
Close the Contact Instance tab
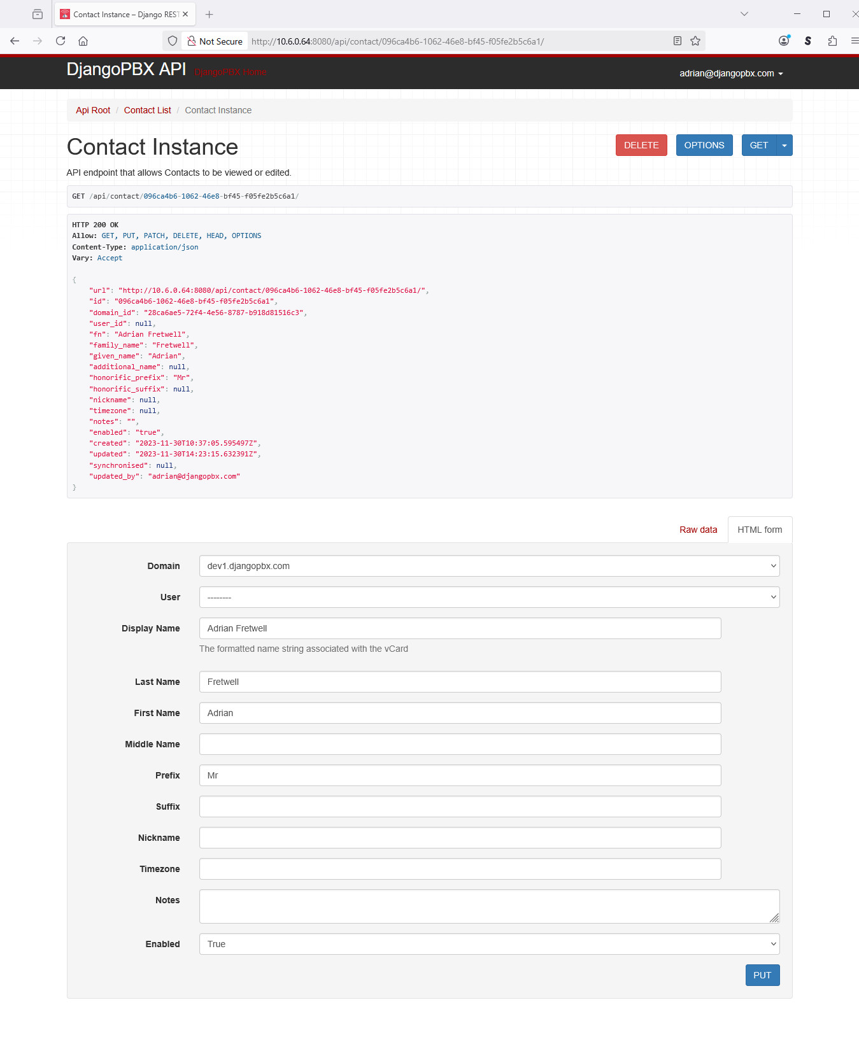[185, 14]
